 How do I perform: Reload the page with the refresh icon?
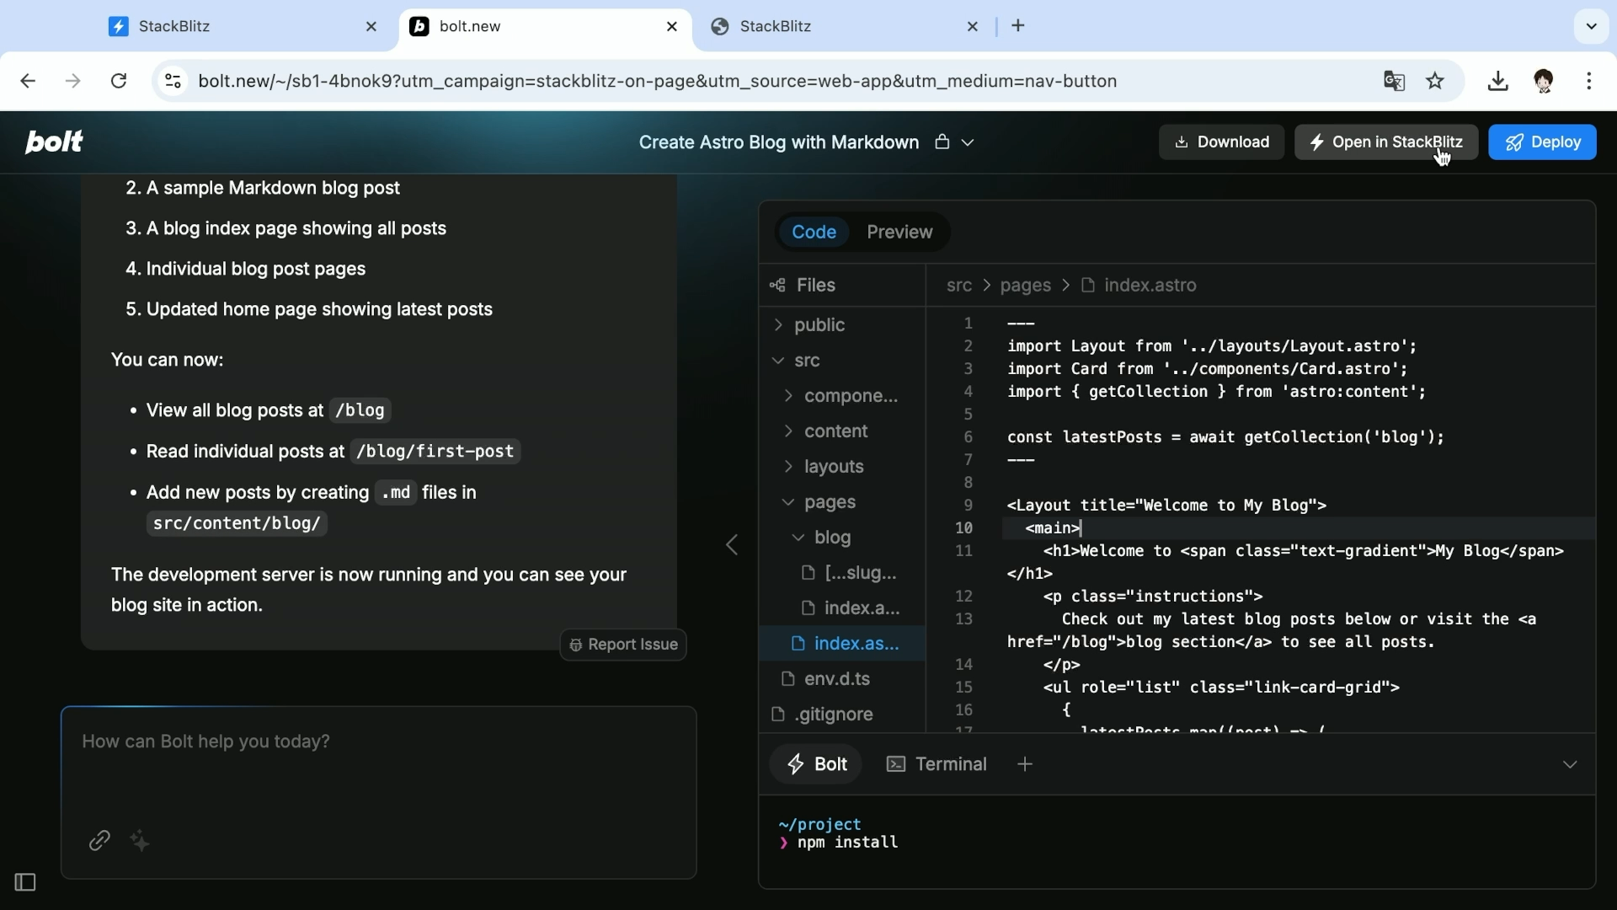pyautogui.click(x=118, y=81)
